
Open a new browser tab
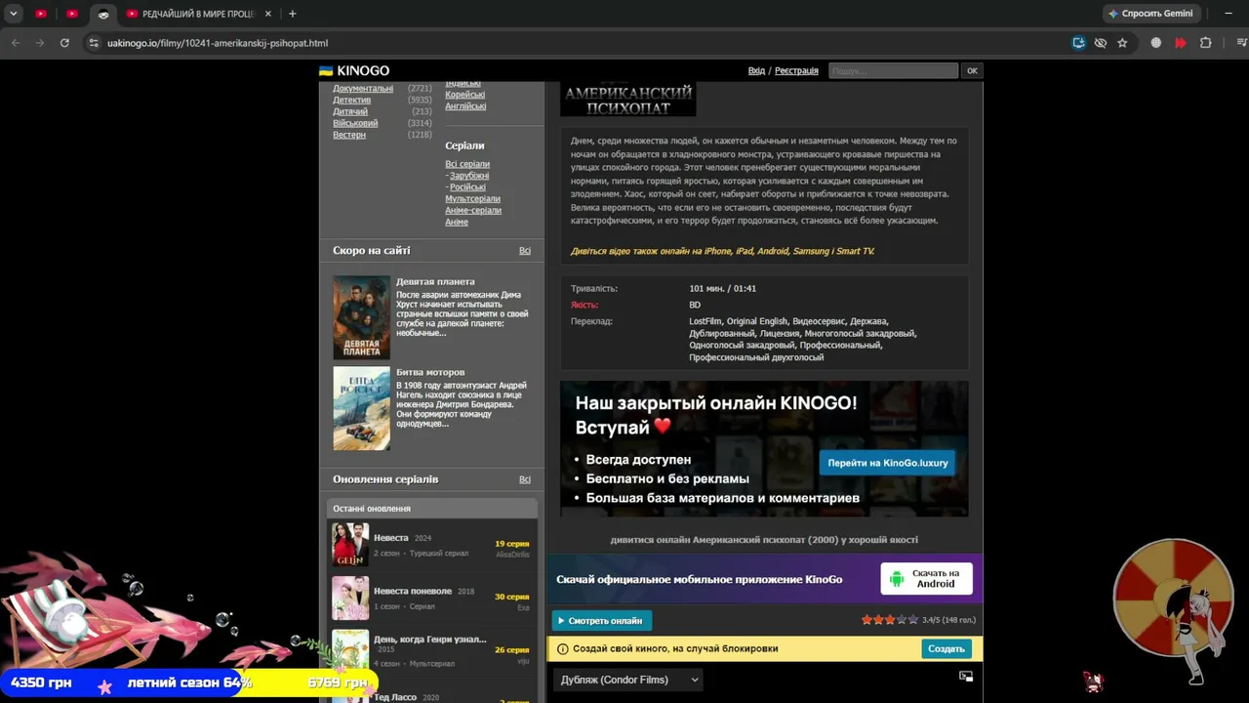pyautogui.click(x=292, y=14)
